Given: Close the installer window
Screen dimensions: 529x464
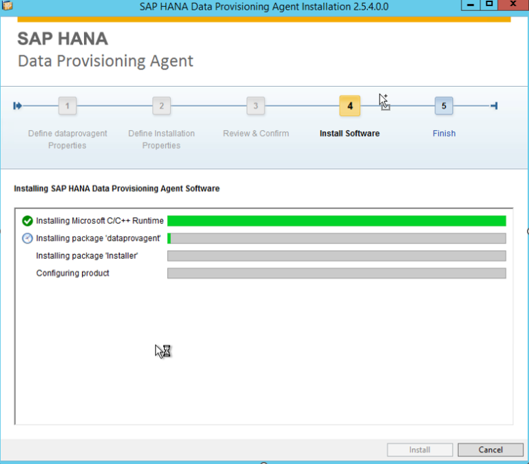Looking at the screenshot, I should tap(513, 5).
